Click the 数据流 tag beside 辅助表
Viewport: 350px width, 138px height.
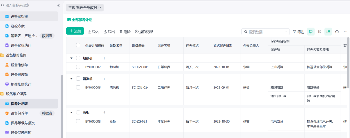pyautogui.click(x=47, y=36)
